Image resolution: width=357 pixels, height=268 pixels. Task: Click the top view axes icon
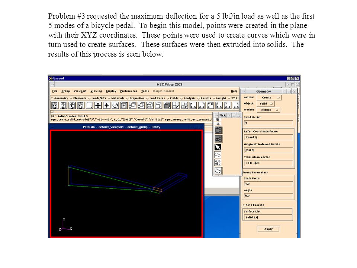tap(210, 105)
